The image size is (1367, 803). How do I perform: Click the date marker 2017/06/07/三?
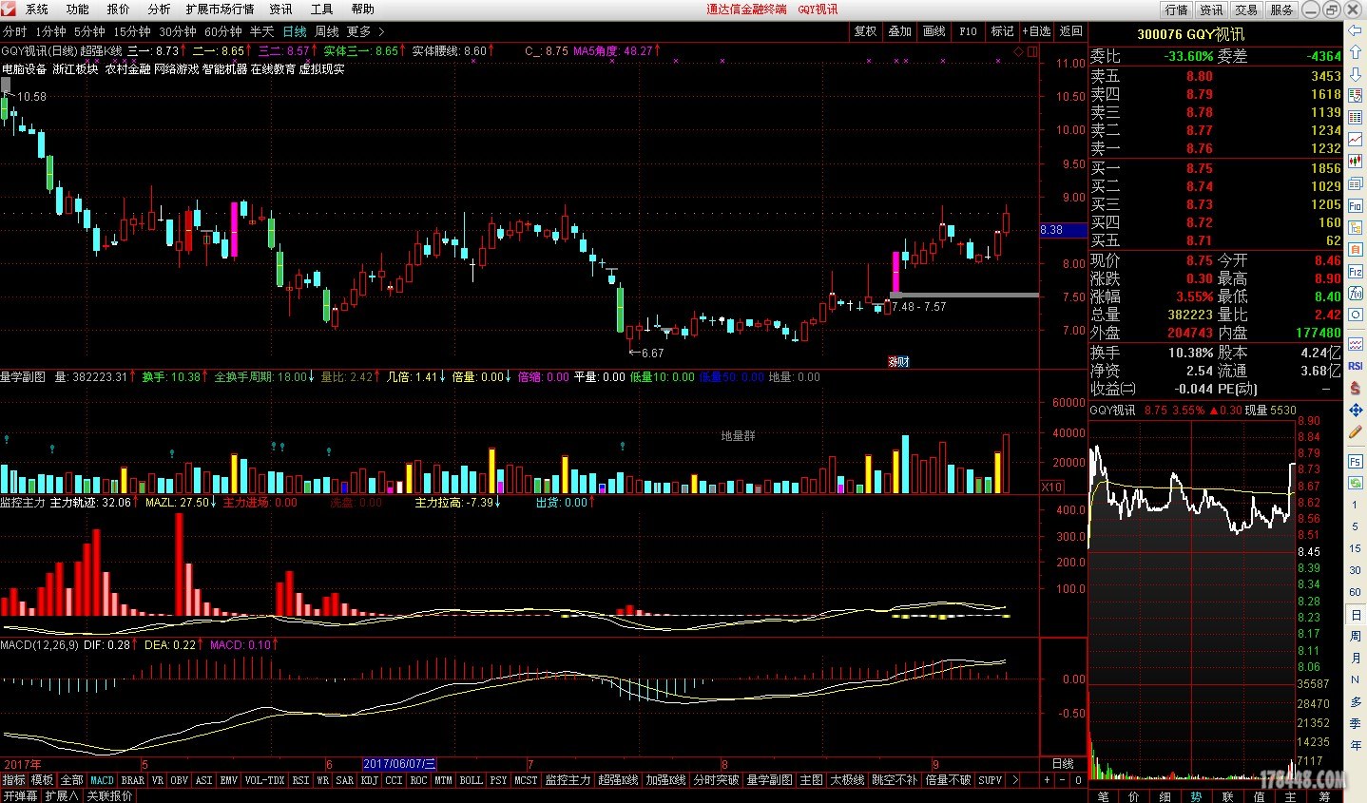tap(399, 764)
